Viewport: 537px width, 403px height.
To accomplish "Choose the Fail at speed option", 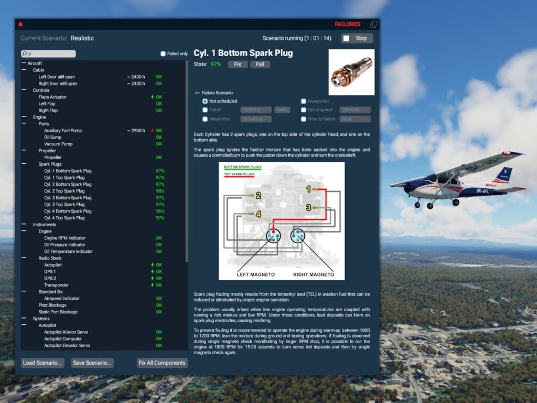I will [x=304, y=110].
